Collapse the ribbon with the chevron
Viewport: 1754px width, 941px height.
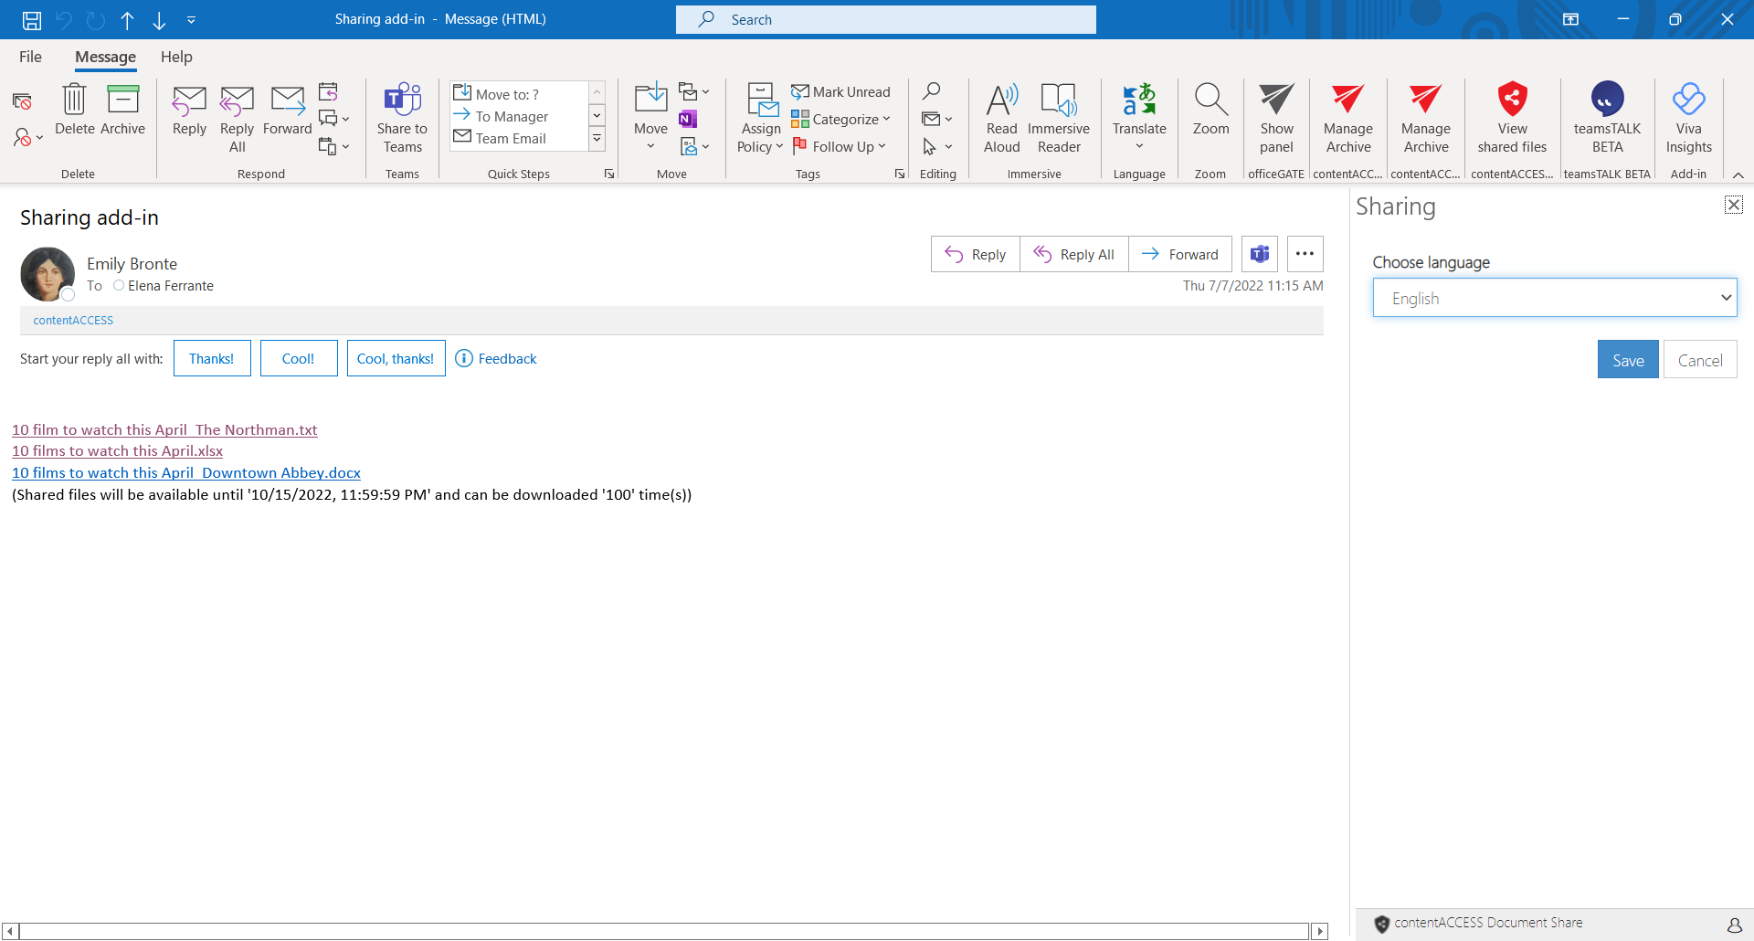click(x=1738, y=174)
